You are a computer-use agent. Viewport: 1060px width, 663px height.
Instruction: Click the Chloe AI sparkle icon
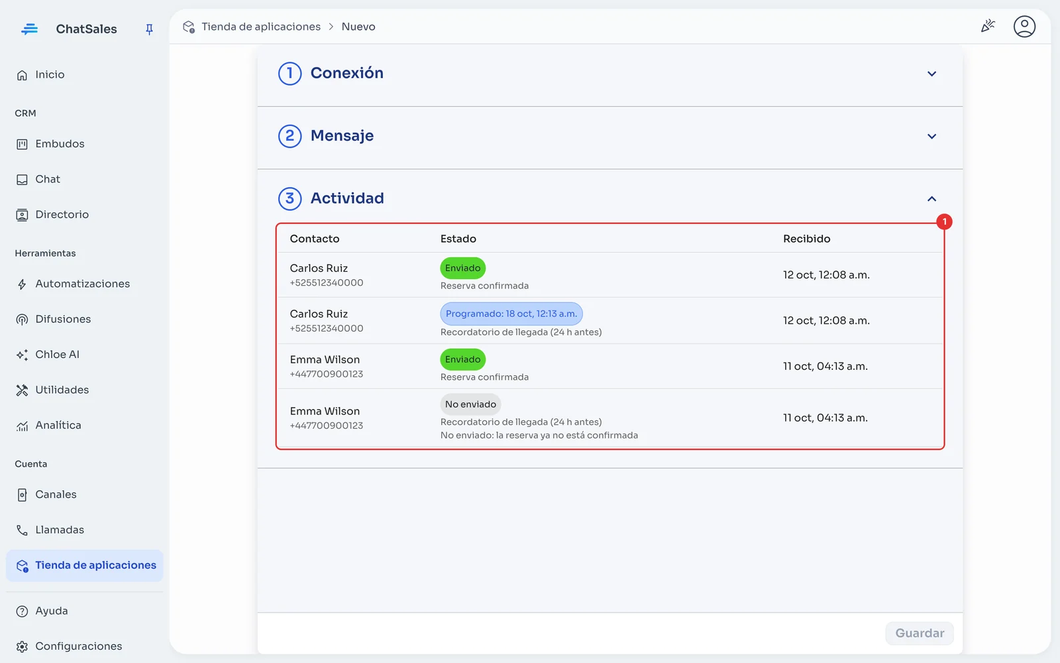[x=22, y=355]
